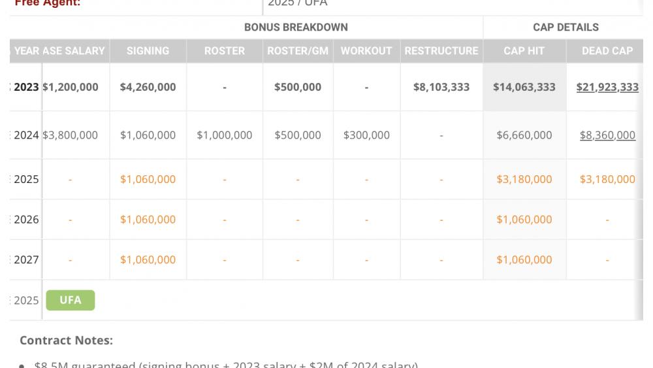Click the Contract Notes heading
This screenshot has width=653, height=368.
click(66, 340)
